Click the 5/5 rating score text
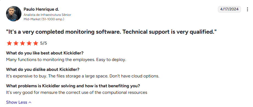Screen dimensions: 253x107 (x=44, y=43)
